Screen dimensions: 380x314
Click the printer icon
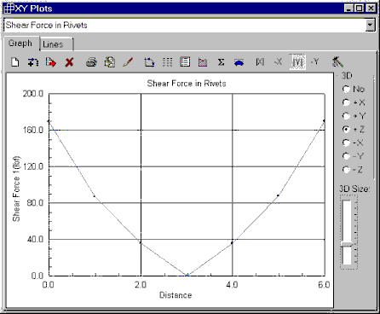[91, 61]
